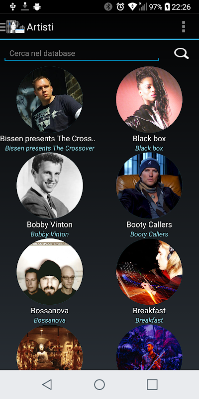The height and width of the screenshot is (399, 199).
Task: Open the hamburger navigation drawer
Action: [2, 27]
